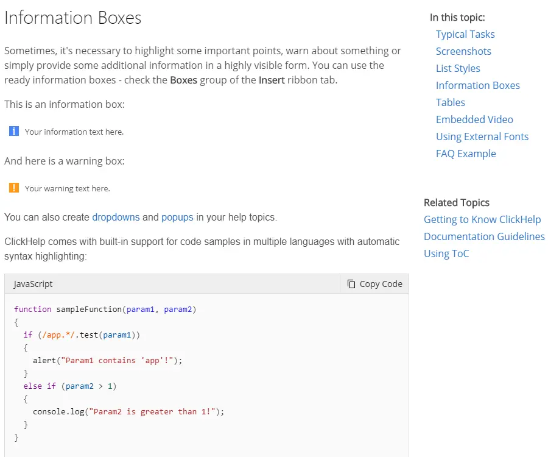Navigate to FAQ Example section
The image size is (548, 457).
click(466, 154)
